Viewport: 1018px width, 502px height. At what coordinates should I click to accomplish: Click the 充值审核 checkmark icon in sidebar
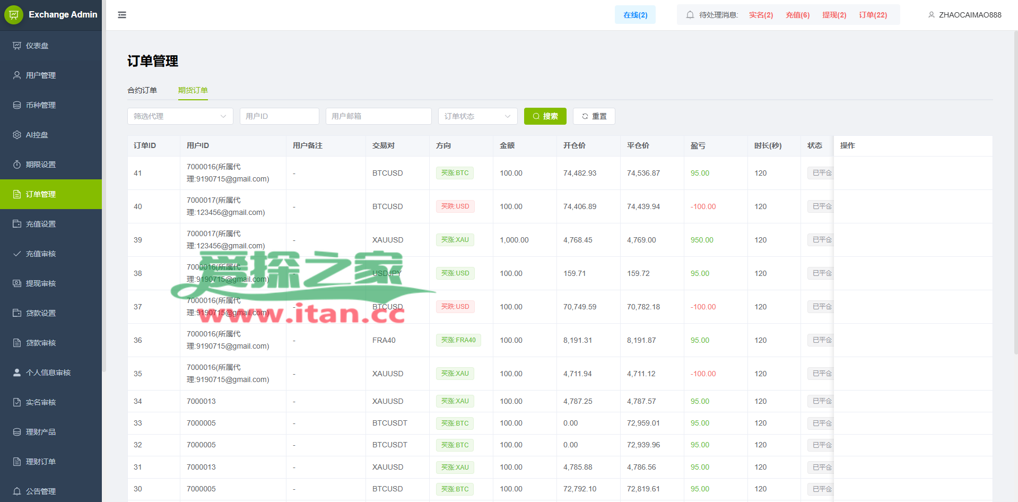(x=17, y=254)
